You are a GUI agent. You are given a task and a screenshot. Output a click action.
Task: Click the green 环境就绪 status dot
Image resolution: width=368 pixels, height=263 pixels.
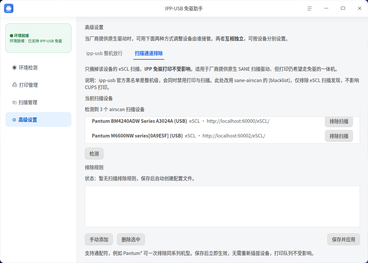tap(11, 36)
